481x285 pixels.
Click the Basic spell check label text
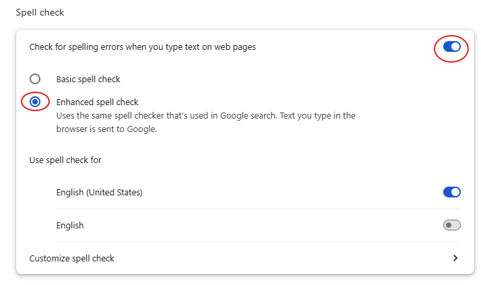pos(88,79)
